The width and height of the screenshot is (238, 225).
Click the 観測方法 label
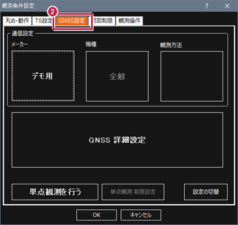[171, 45]
